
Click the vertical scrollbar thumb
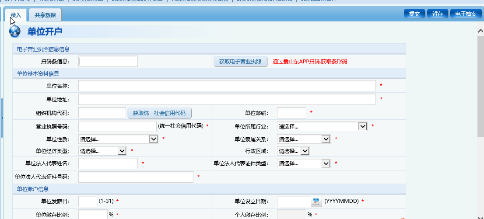click(480, 87)
